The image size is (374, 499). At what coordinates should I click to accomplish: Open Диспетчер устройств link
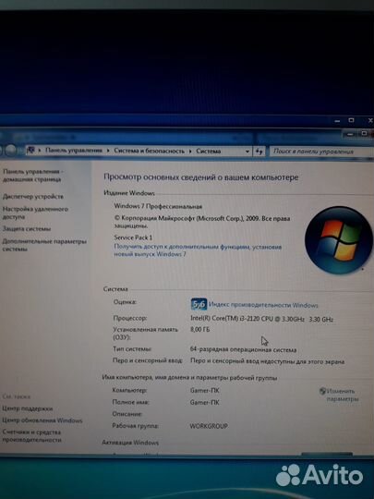coord(33,197)
